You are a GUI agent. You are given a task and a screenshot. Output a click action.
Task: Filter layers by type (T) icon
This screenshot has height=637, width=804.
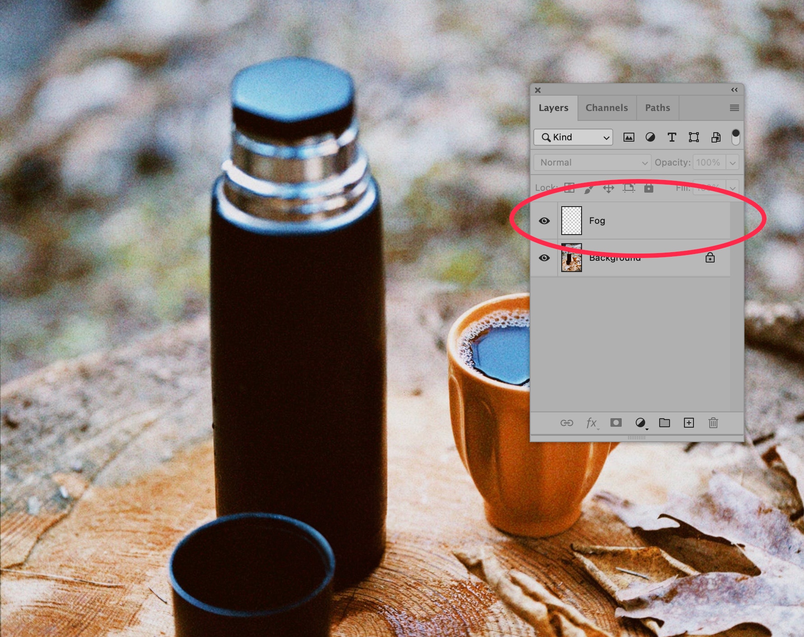pyautogui.click(x=672, y=138)
